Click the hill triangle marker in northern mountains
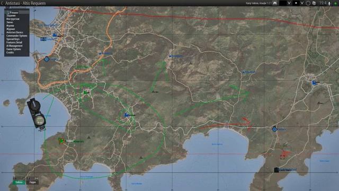 click(191, 63)
